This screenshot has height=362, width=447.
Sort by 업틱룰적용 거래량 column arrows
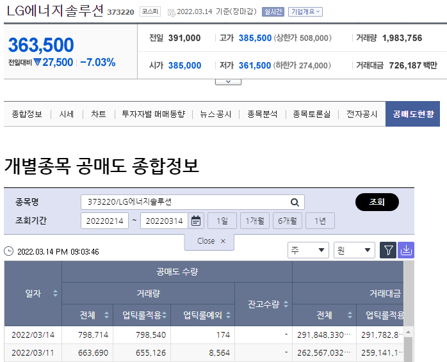click(x=165, y=315)
